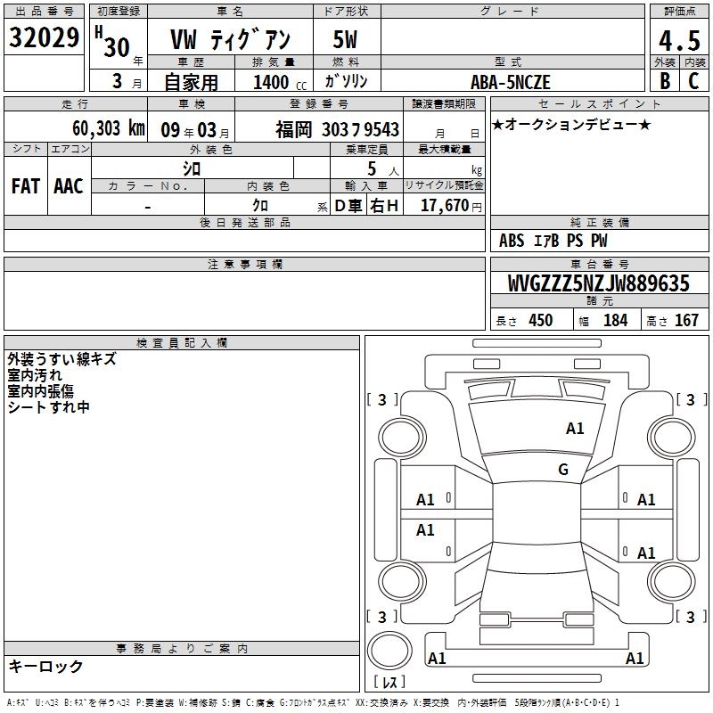This screenshot has height=713, width=713.
Task: Select the 最大積載量 kg field
Action: [444, 168]
